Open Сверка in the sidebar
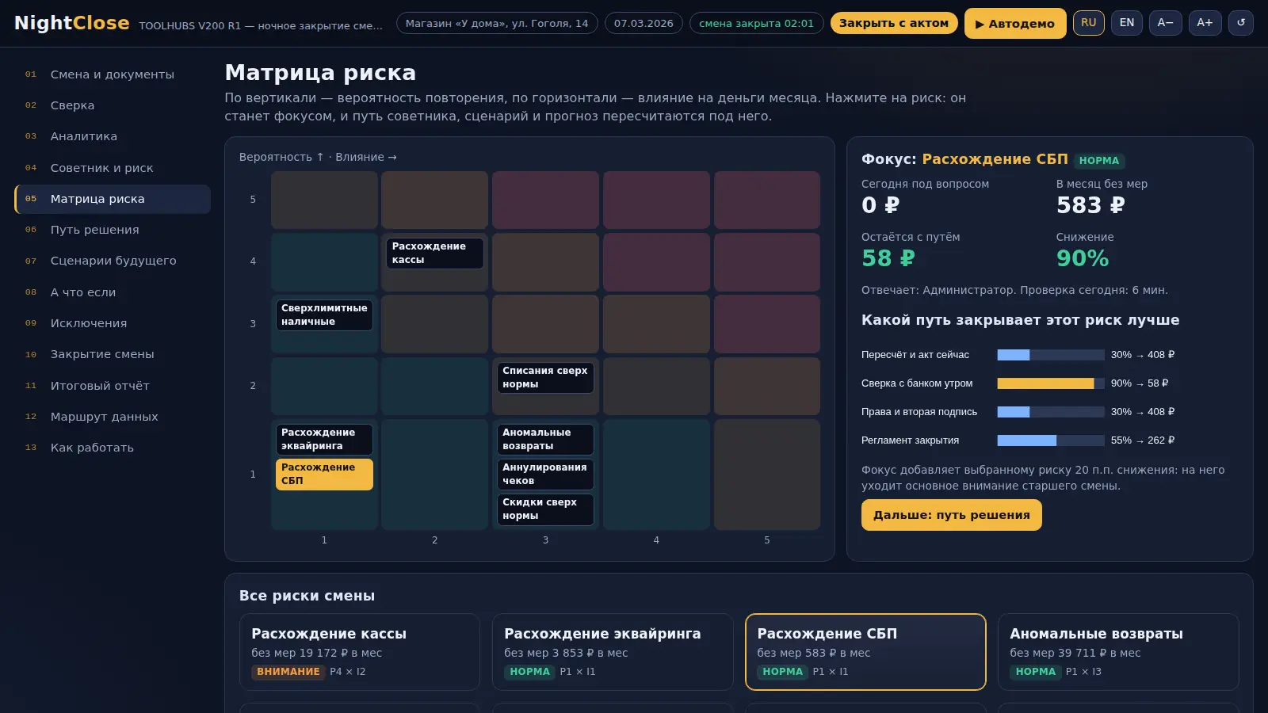The image size is (1268, 713). [113, 105]
